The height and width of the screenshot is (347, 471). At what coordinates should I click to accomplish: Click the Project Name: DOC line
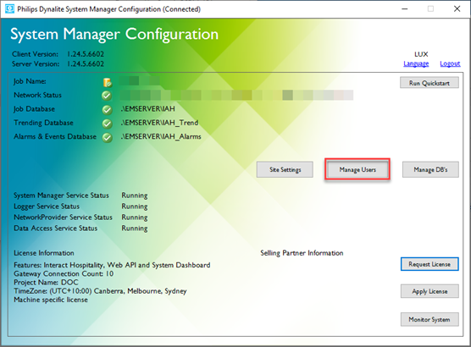tap(46, 283)
